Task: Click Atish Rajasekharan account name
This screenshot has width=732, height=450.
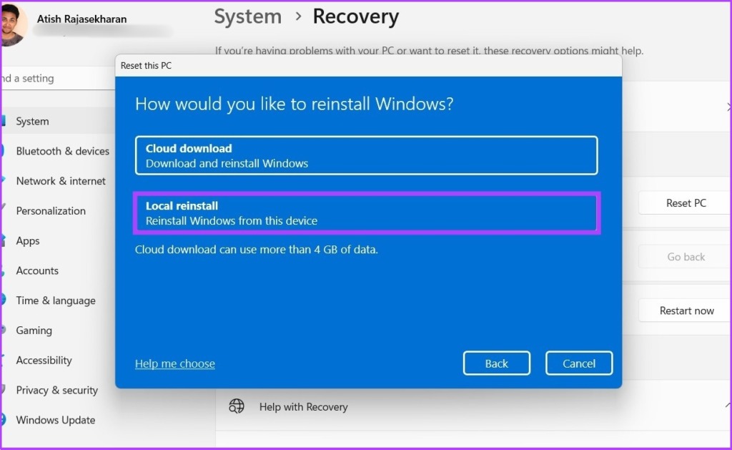Action: click(x=81, y=19)
